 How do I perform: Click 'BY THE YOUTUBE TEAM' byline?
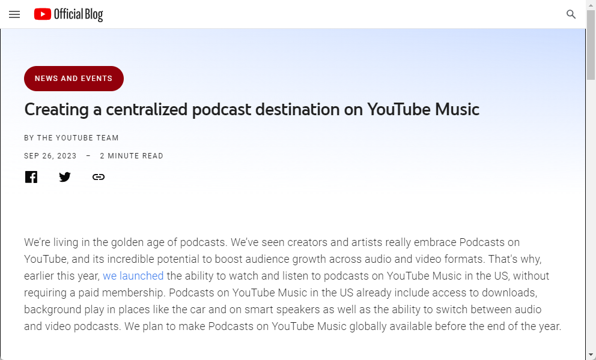coord(71,137)
